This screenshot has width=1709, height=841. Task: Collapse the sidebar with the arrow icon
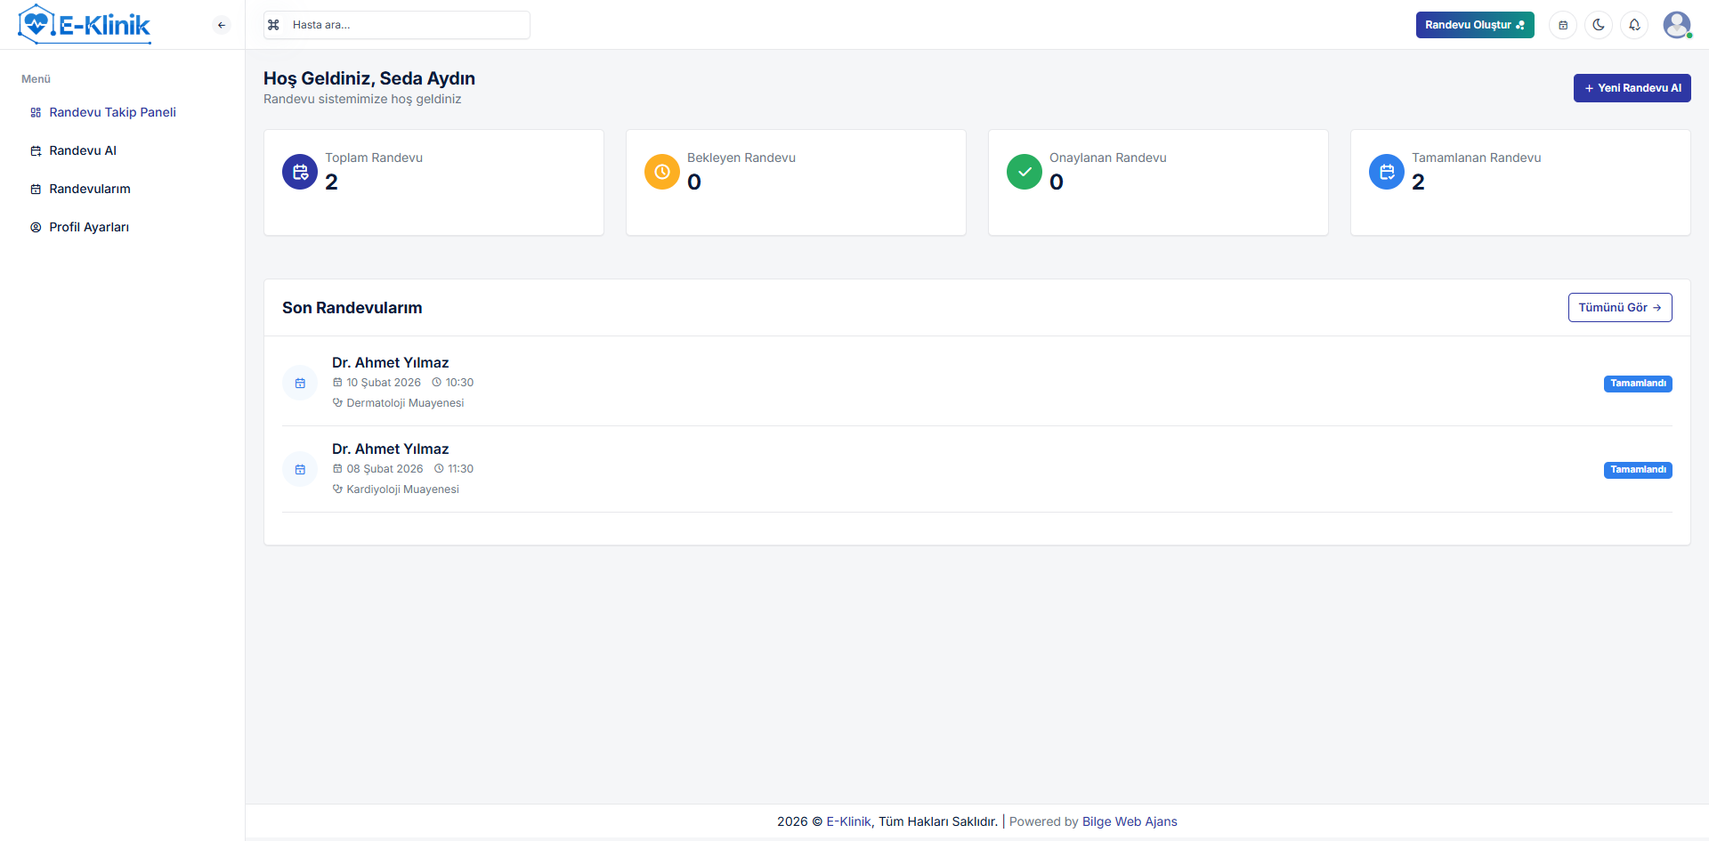(x=222, y=25)
